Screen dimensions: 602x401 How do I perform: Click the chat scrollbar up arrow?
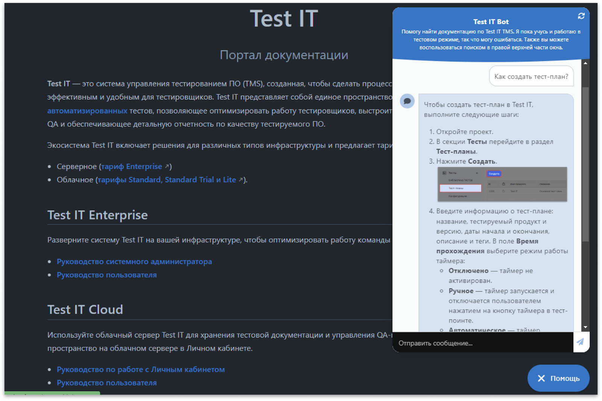coord(585,63)
